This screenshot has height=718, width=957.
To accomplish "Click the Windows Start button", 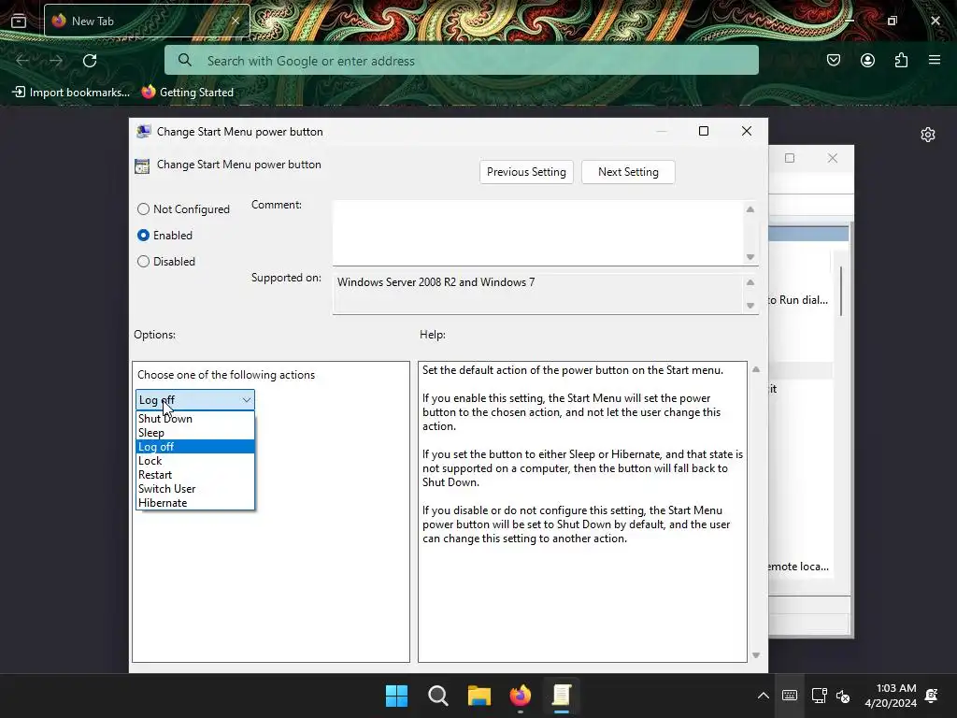I will click(396, 696).
